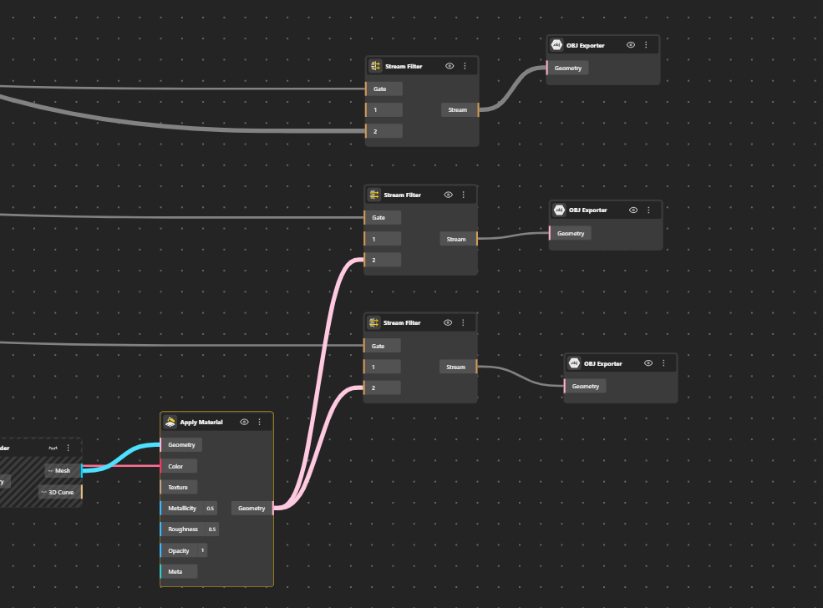Toggle visibility of the Apply Material node
Viewport: 823px width, 608px height.
click(244, 422)
